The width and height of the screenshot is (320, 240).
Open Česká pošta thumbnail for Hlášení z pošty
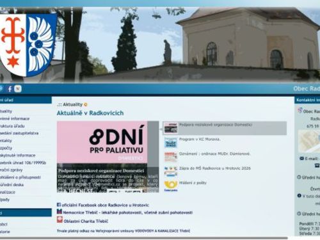171,186
